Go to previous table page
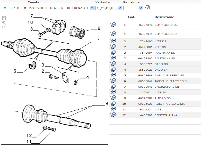This screenshot has height=146, width=201. tap(5, 8)
